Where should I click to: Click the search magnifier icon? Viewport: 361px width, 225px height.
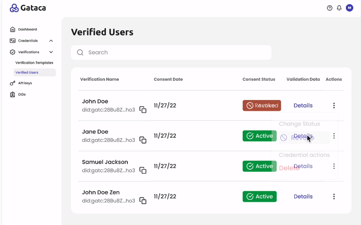click(80, 52)
